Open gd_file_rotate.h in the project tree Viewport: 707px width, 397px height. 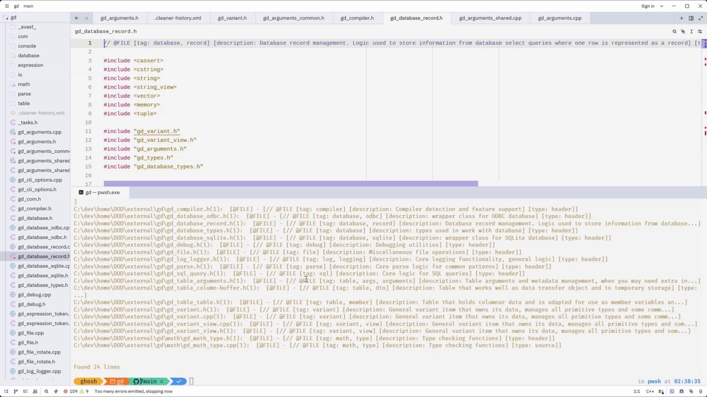pyautogui.click(x=35, y=362)
